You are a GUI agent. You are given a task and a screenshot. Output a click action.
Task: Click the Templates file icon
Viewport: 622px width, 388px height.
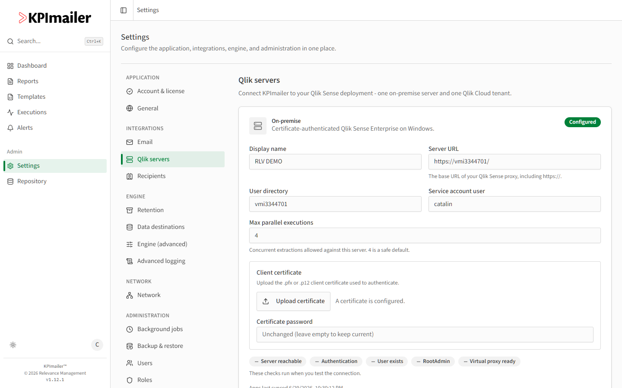(x=10, y=97)
